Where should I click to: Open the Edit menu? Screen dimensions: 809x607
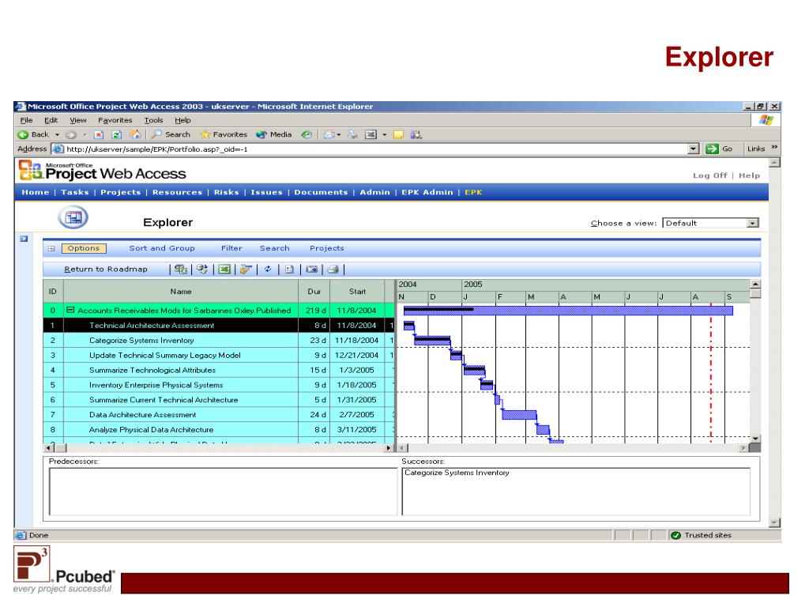pyautogui.click(x=51, y=120)
